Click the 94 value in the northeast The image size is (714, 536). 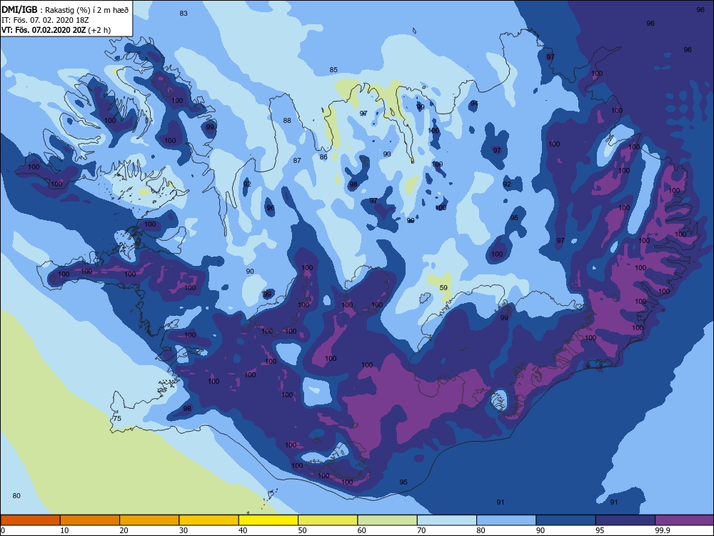(474, 104)
